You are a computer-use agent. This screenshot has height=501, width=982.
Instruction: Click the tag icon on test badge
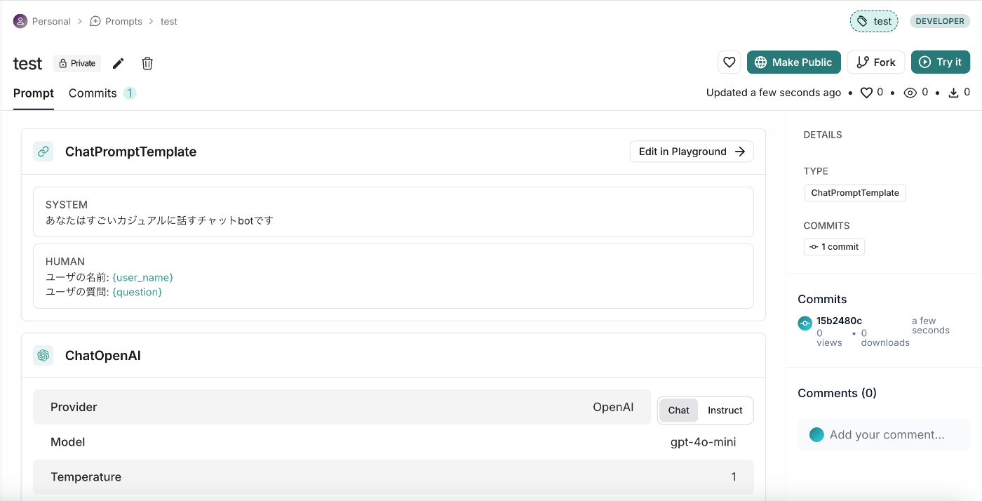click(x=863, y=21)
